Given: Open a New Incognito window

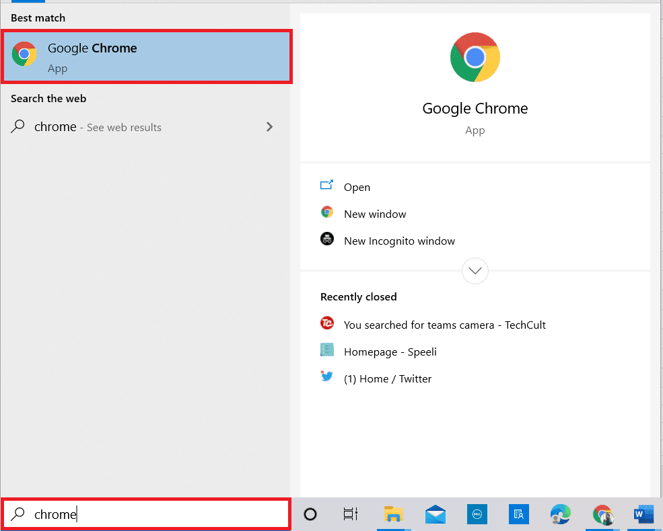Looking at the screenshot, I should [398, 240].
